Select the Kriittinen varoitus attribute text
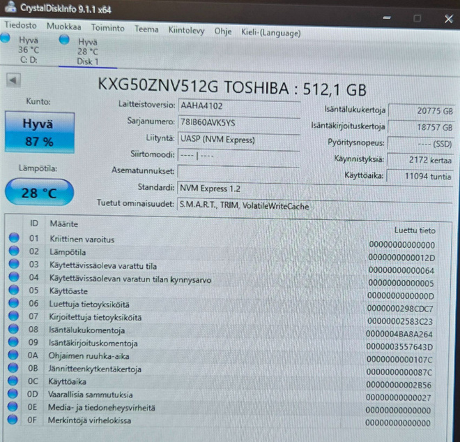 click(x=82, y=240)
